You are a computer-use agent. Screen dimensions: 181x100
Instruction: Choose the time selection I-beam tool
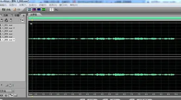click(x=51, y=9)
